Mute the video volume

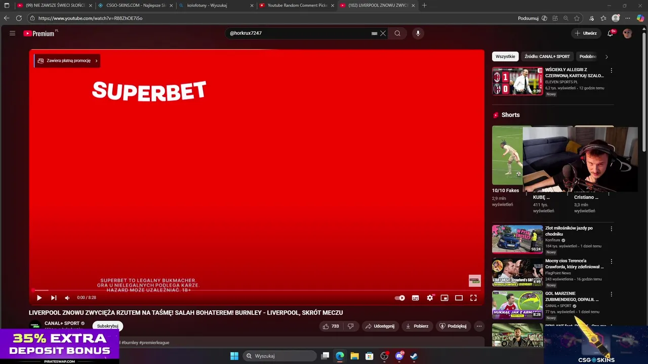(67, 298)
